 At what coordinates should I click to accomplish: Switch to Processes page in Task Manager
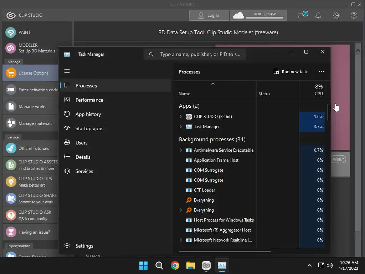[115, 86]
